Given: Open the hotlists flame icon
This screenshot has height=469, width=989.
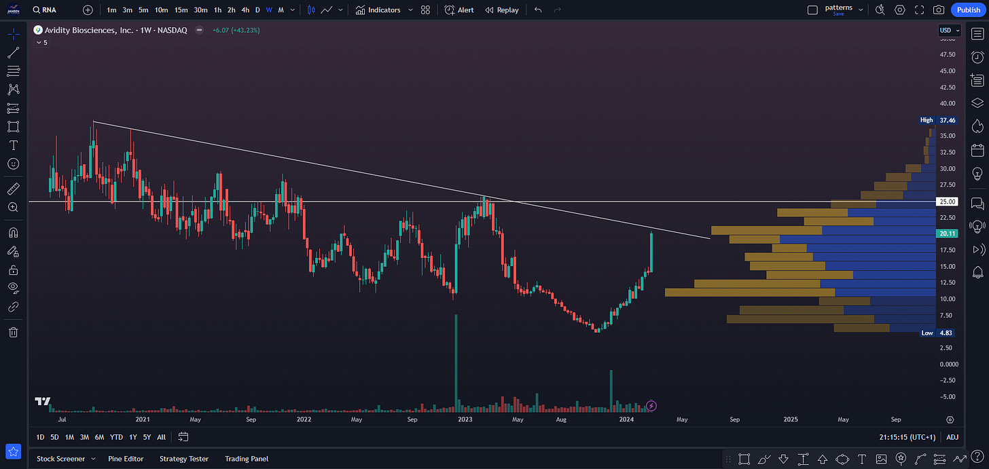Looking at the screenshot, I should [x=977, y=126].
